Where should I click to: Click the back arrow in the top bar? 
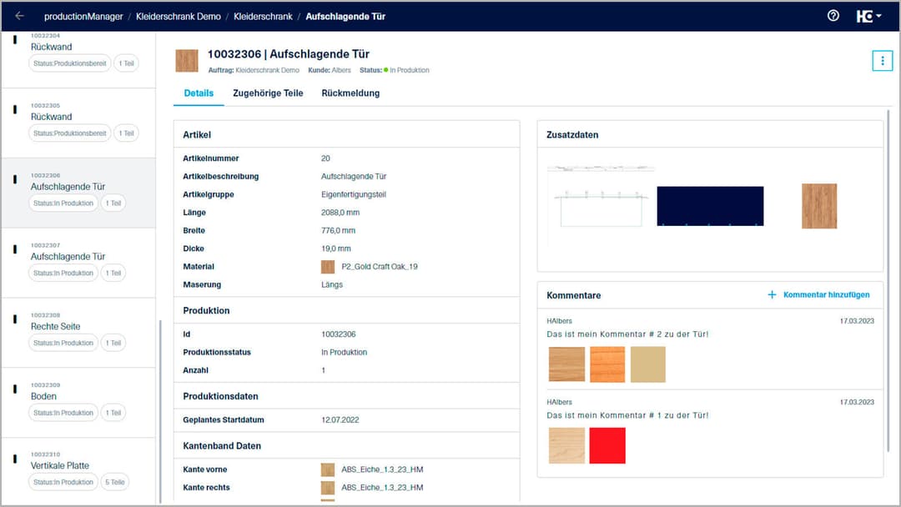18,15
